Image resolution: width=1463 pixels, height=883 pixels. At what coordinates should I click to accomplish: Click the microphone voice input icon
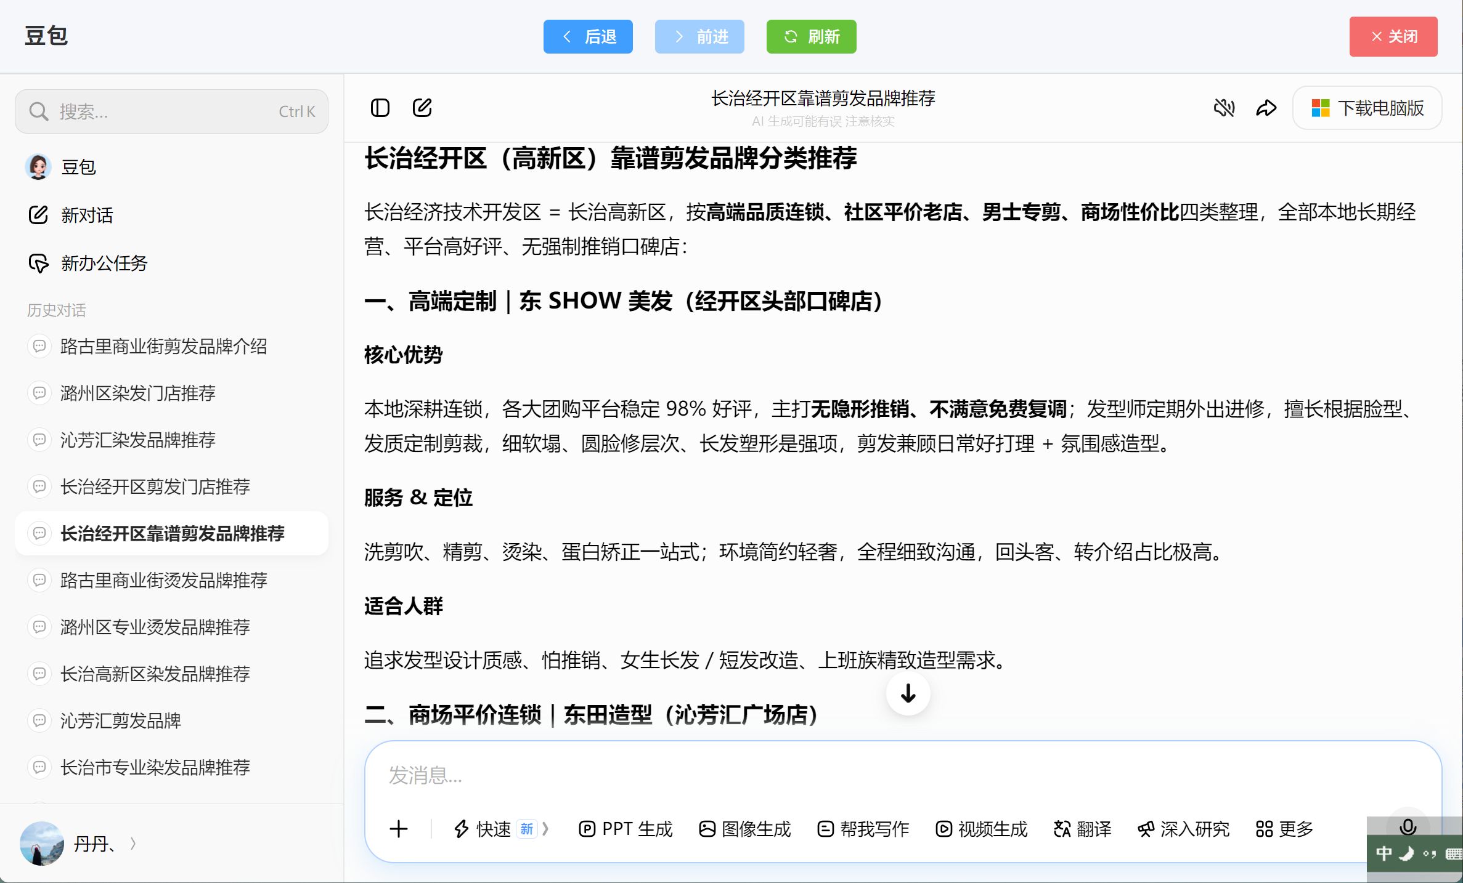tap(1408, 826)
